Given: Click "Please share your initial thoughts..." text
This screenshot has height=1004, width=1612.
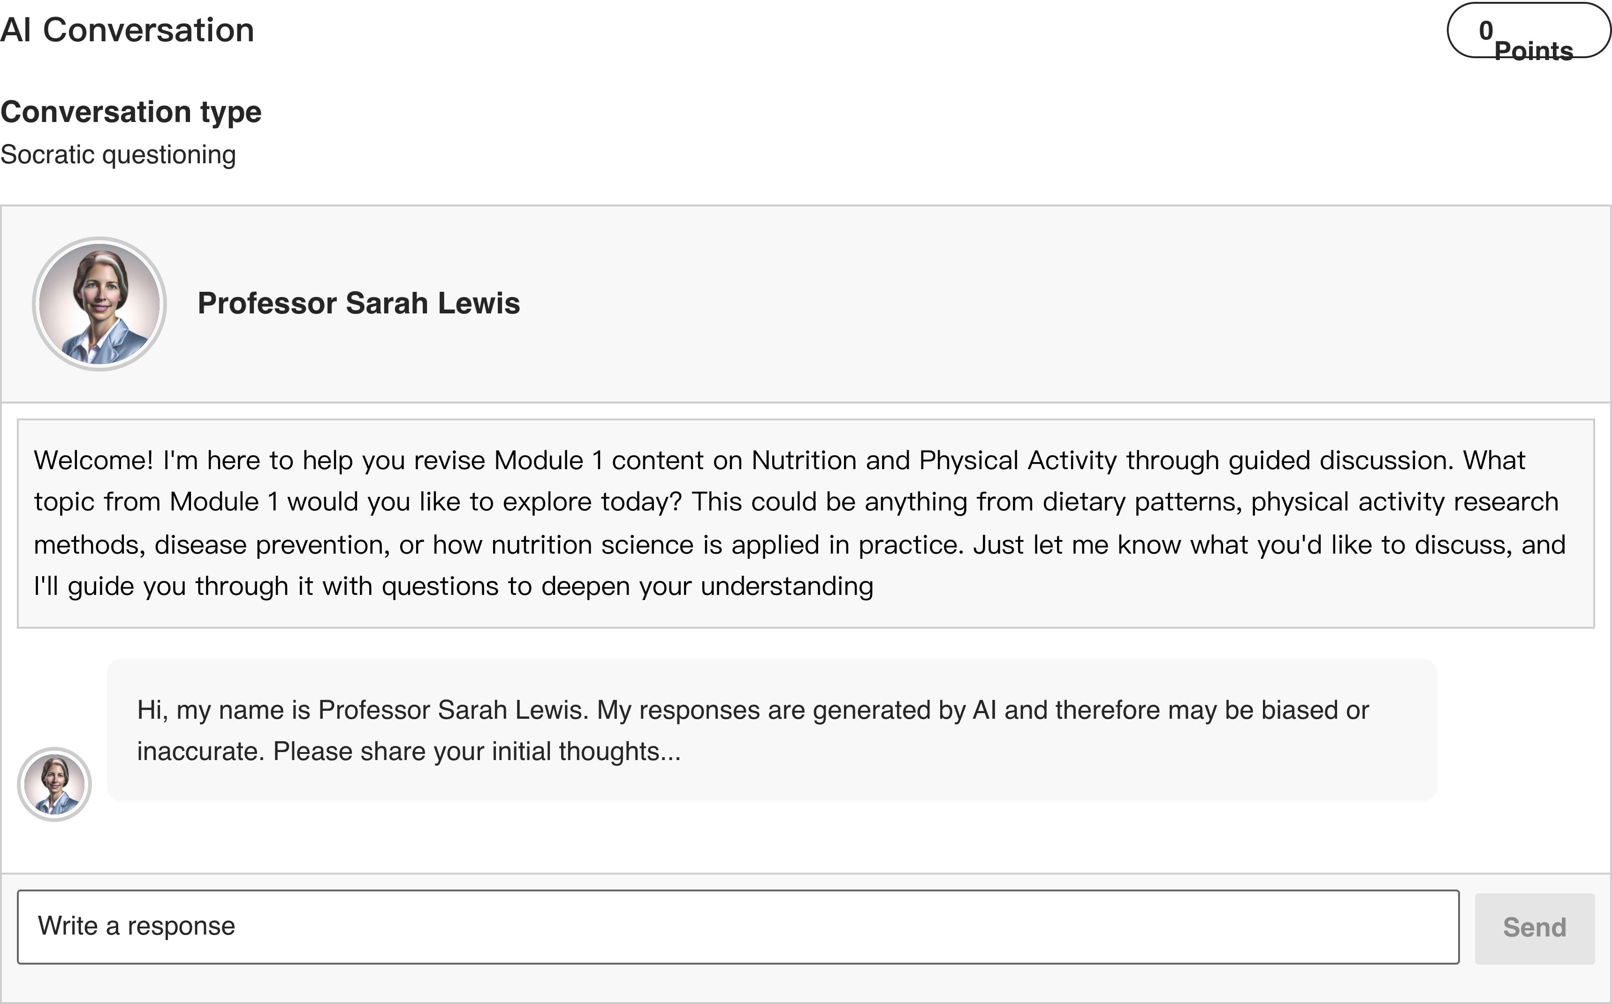Looking at the screenshot, I should coord(477,752).
